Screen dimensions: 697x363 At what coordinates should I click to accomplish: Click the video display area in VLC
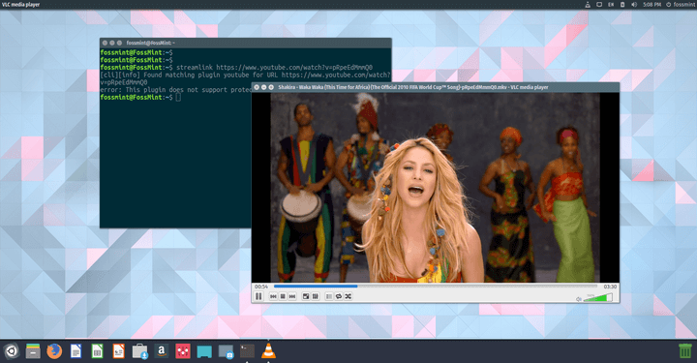pos(436,187)
